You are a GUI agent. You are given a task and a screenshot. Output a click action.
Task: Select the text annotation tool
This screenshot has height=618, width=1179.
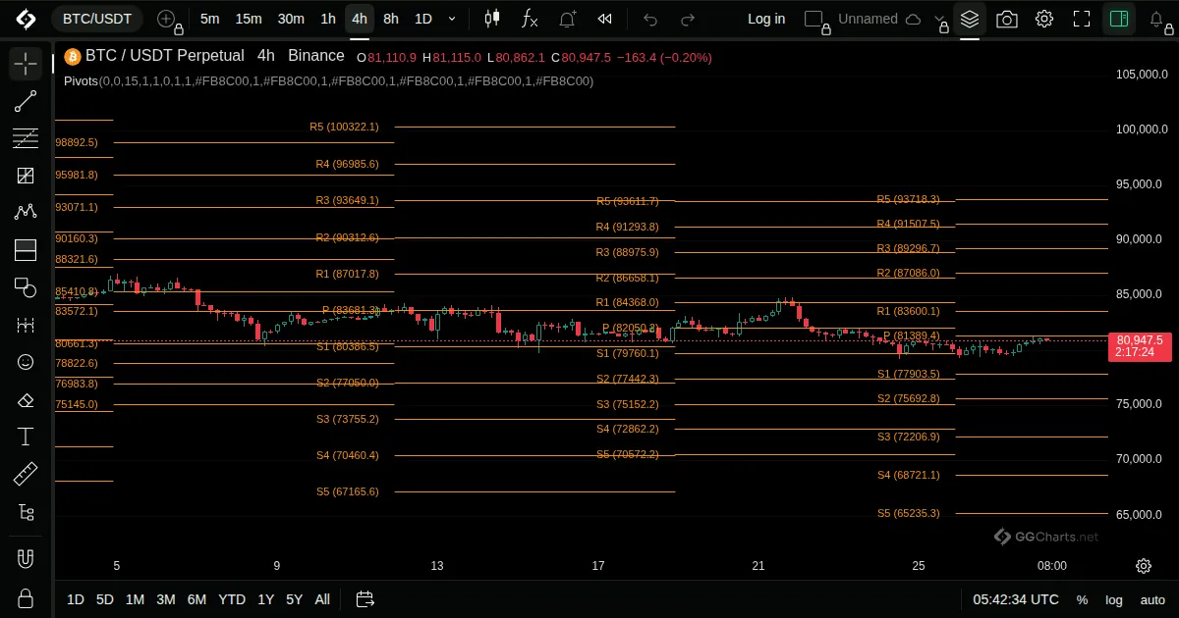coord(26,437)
